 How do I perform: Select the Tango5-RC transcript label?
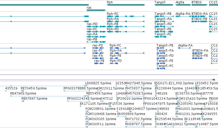[163, 34]
